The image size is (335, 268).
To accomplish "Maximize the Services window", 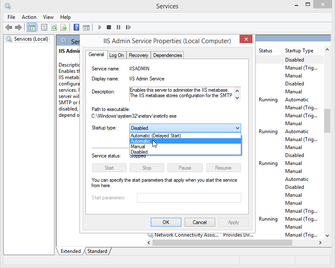I will (308, 5).
